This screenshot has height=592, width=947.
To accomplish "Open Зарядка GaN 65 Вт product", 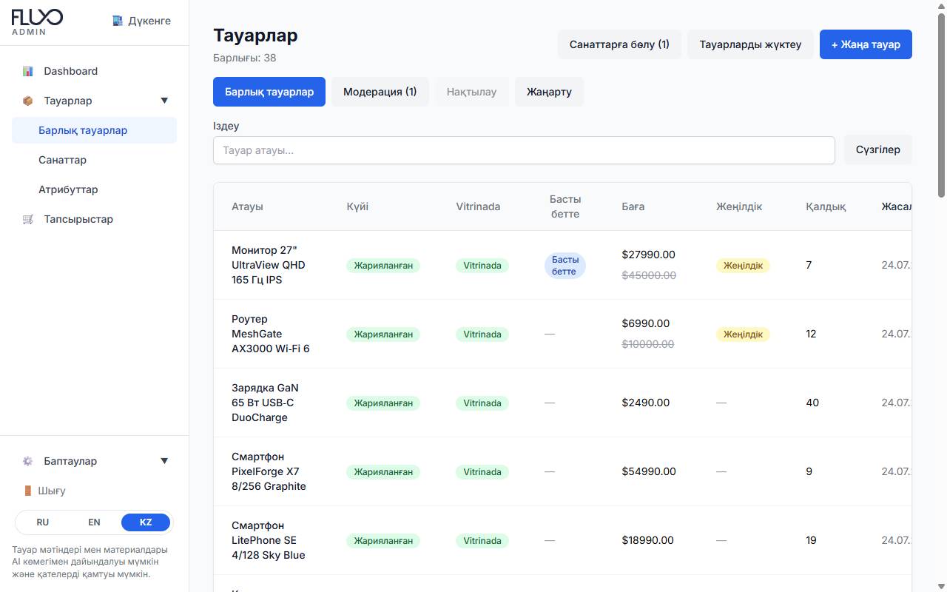I will pyautogui.click(x=265, y=403).
